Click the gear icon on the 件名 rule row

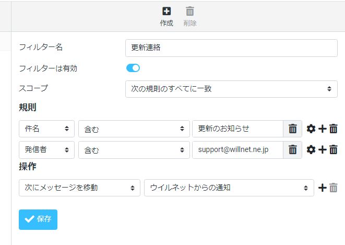tap(311, 129)
